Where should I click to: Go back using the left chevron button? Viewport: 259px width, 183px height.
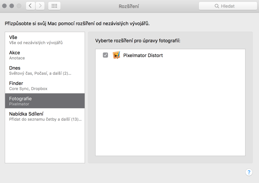click(x=30, y=6)
